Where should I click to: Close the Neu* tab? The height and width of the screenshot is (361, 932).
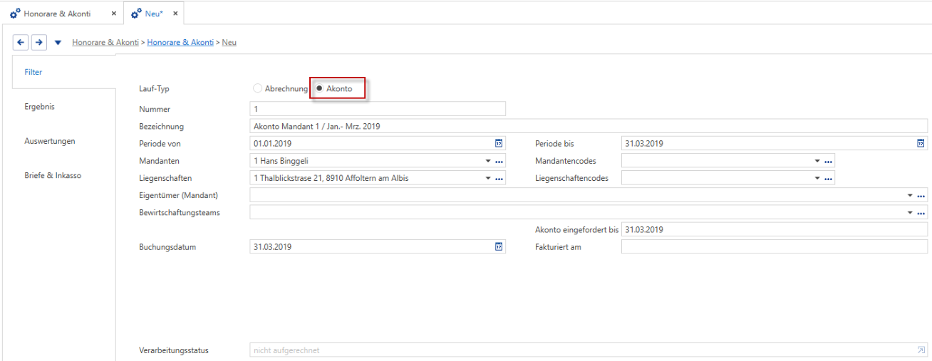pos(175,14)
